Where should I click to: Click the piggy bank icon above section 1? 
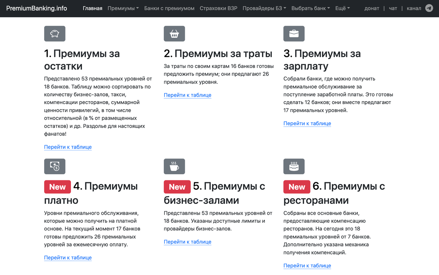point(55,33)
